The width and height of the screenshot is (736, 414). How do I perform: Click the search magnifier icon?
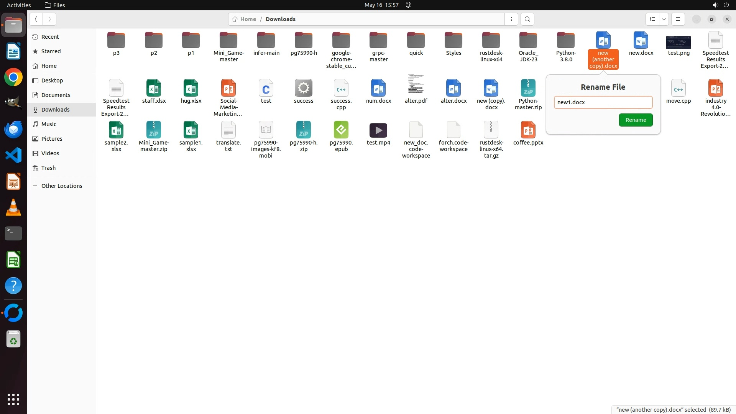pyautogui.click(x=527, y=19)
